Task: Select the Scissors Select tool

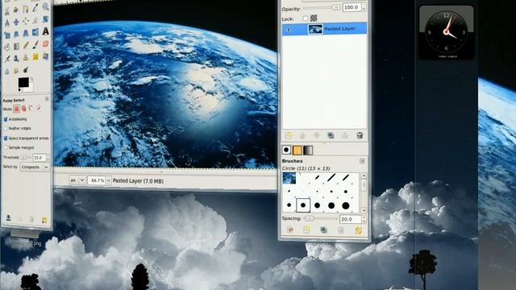Action: click(x=6, y=11)
